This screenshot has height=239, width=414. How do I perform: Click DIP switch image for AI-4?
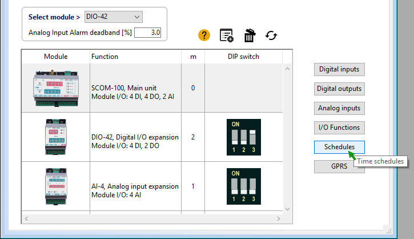[x=244, y=186]
